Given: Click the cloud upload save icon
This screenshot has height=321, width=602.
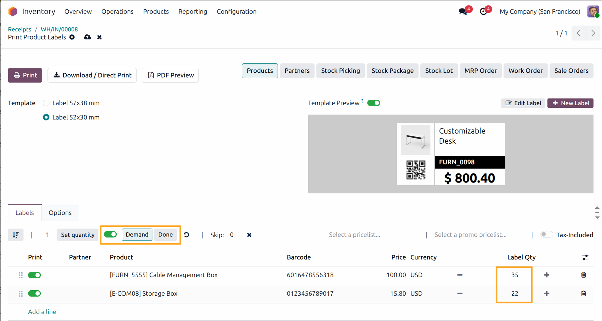Looking at the screenshot, I should [x=87, y=37].
